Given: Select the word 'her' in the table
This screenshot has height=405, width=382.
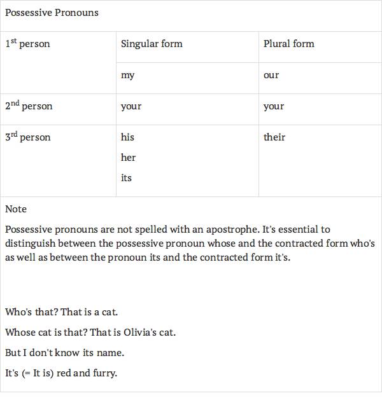Looking at the screenshot, I should pyautogui.click(x=129, y=158).
